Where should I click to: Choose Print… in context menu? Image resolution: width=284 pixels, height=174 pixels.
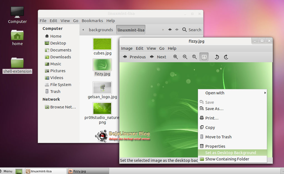click(x=232, y=118)
